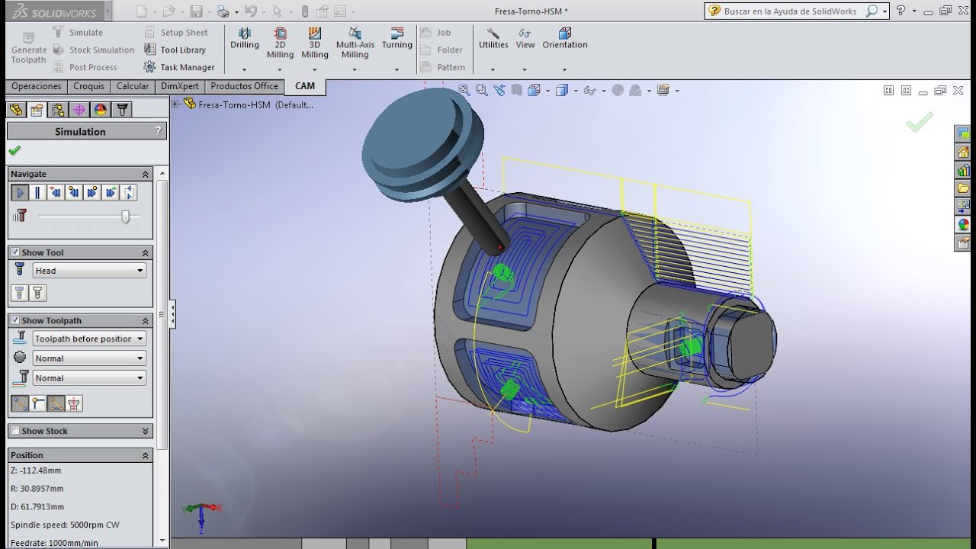
Task: Click the Zoom to Fit icon in viewport toolbar
Action: pos(464,90)
